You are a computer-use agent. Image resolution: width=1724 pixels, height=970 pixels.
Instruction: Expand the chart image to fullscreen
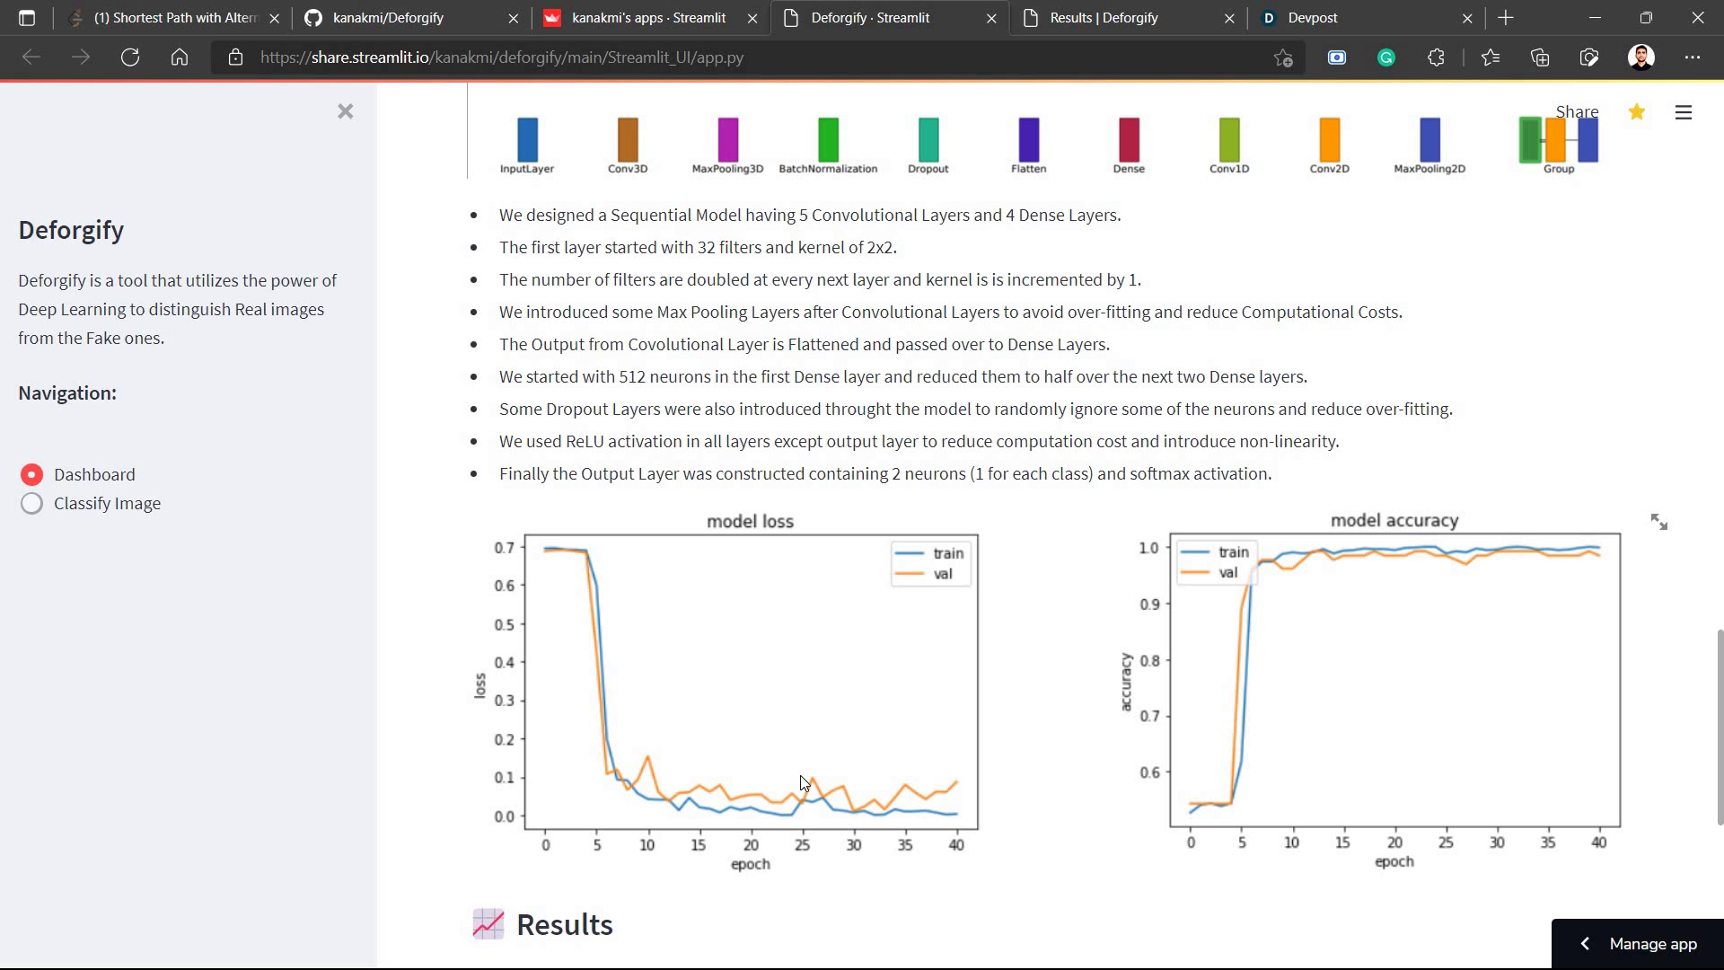(x=1658, y=522)
